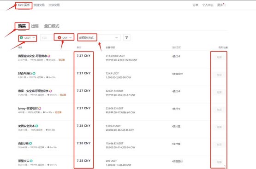Click the green USDT coin icon
Viewport: 256px width, 169px height.
click(x=21, y=38)
